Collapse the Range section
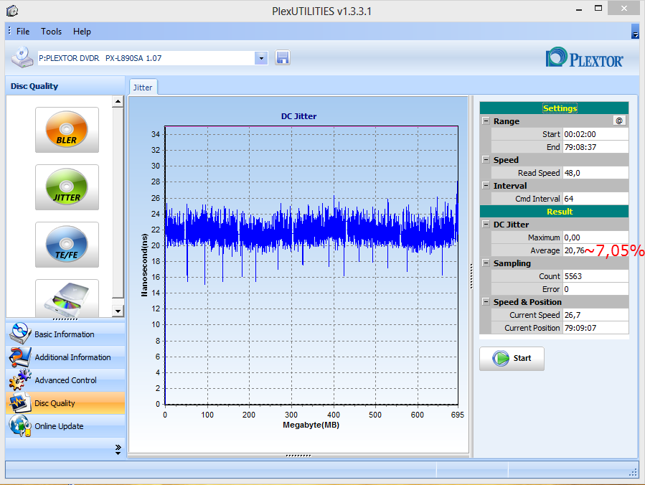Screen dimensions: 645x485 [x=486, y=121]
